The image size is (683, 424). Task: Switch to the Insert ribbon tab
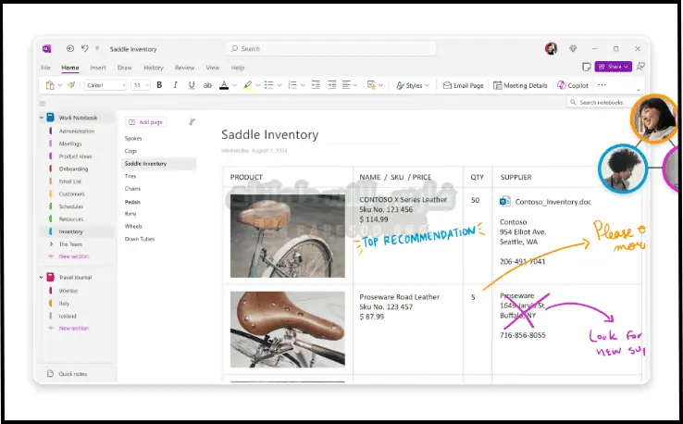point(98,68)
